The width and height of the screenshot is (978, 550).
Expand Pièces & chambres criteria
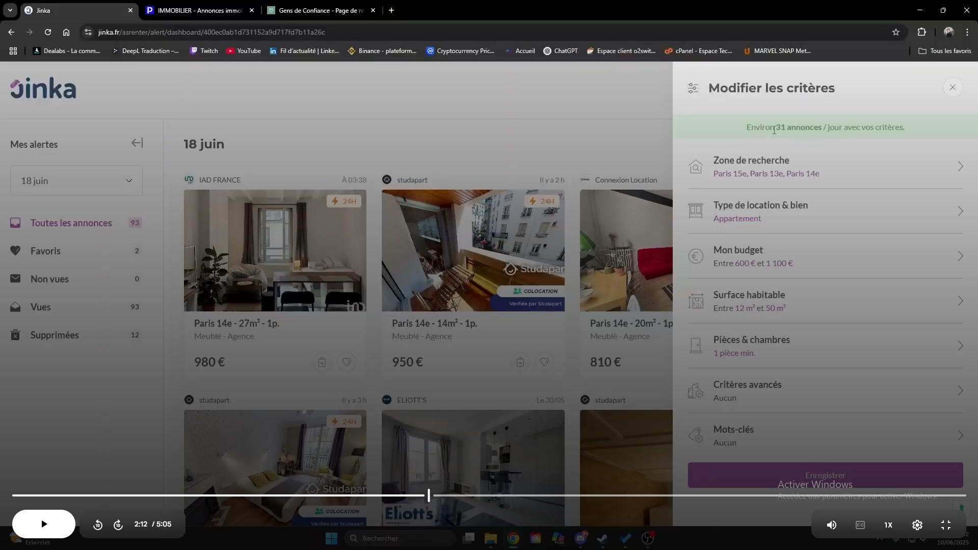pos(825,346)
